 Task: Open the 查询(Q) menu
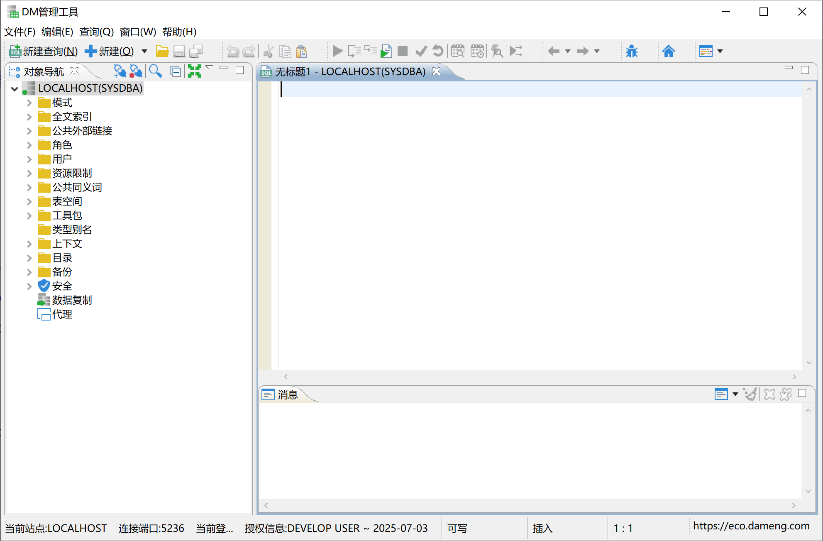point(96,32)
